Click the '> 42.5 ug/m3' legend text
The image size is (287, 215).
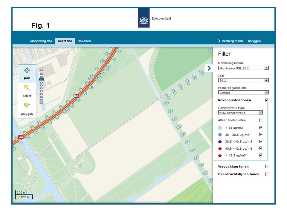tap(236, 155)
